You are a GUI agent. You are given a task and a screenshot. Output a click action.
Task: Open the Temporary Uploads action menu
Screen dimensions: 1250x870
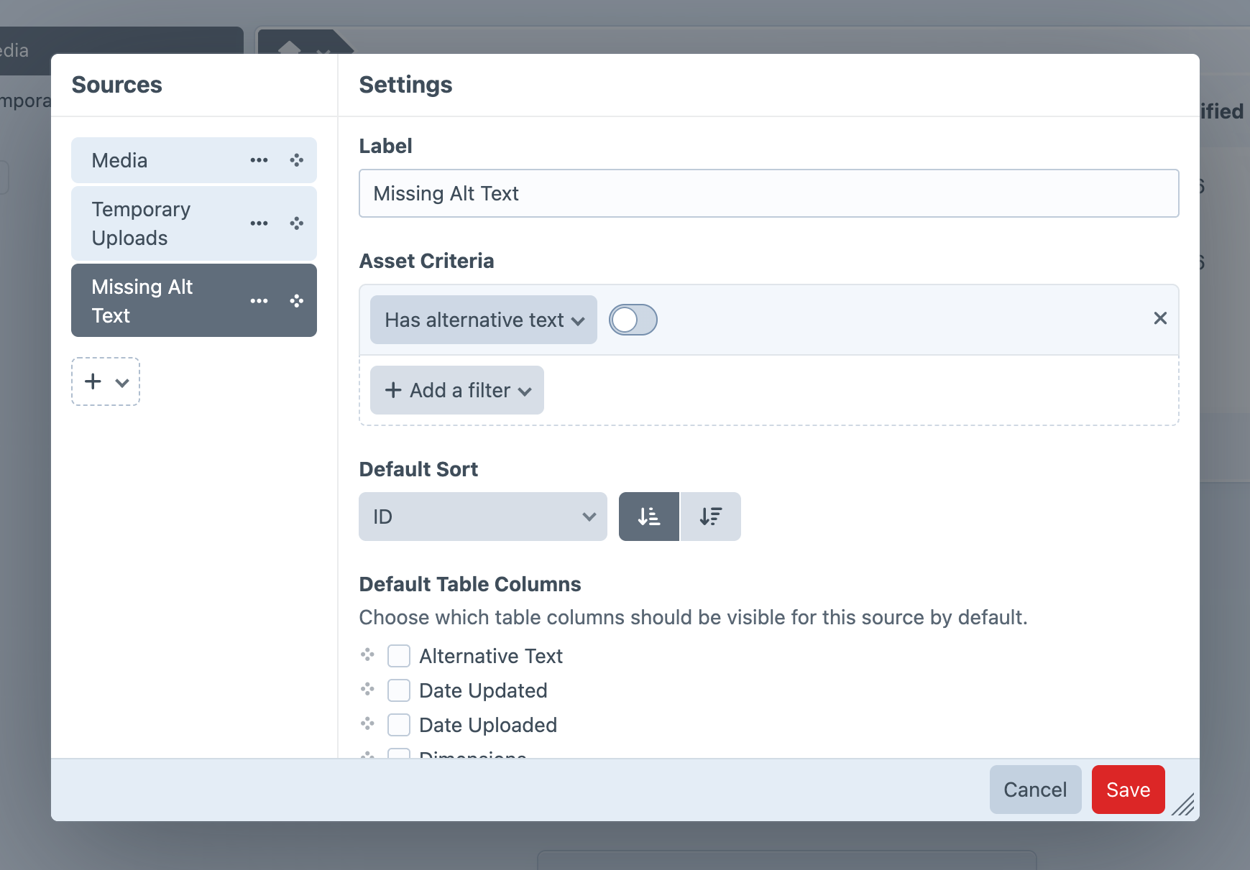259,223
